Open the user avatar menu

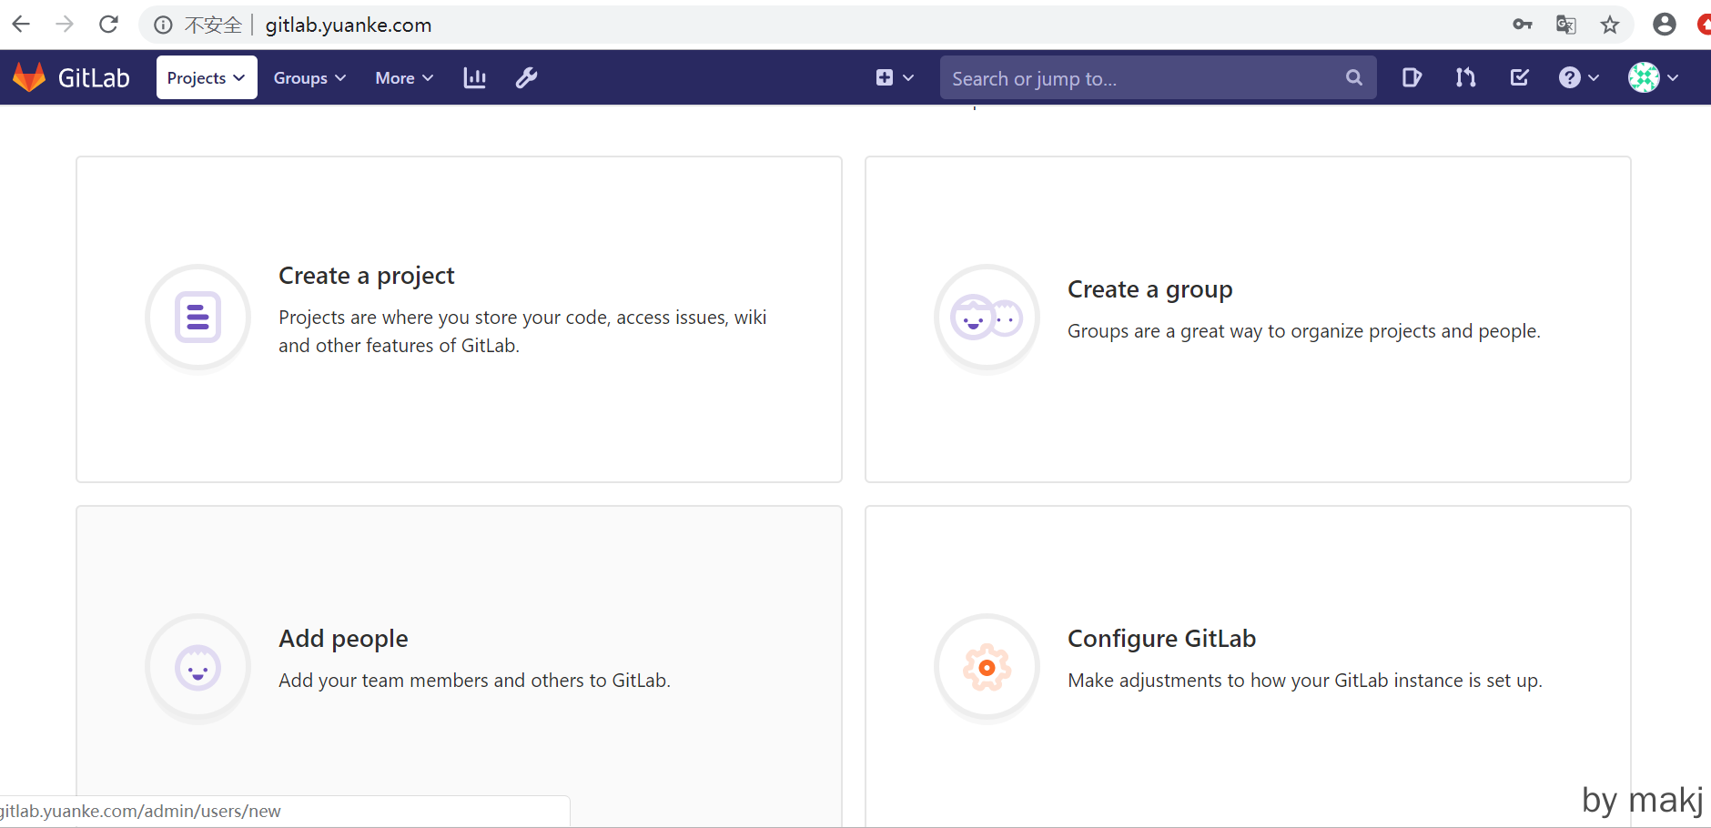click(x=1653, y=78)
